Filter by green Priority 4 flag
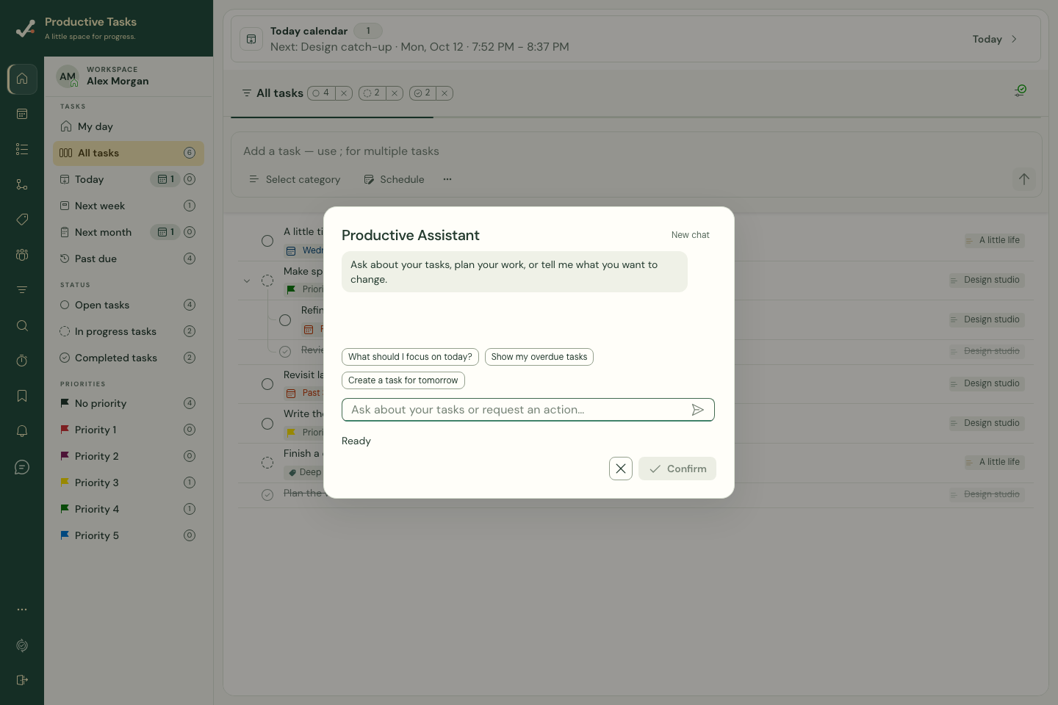 point(129,509)
